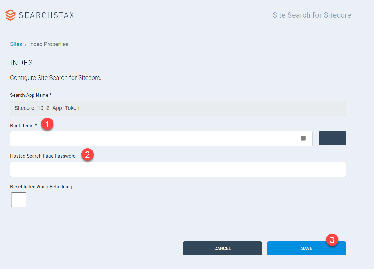Click the red numbered marker 1 near Root Items
This screenshot has height=269, width=374.
(x=47, y=124)
